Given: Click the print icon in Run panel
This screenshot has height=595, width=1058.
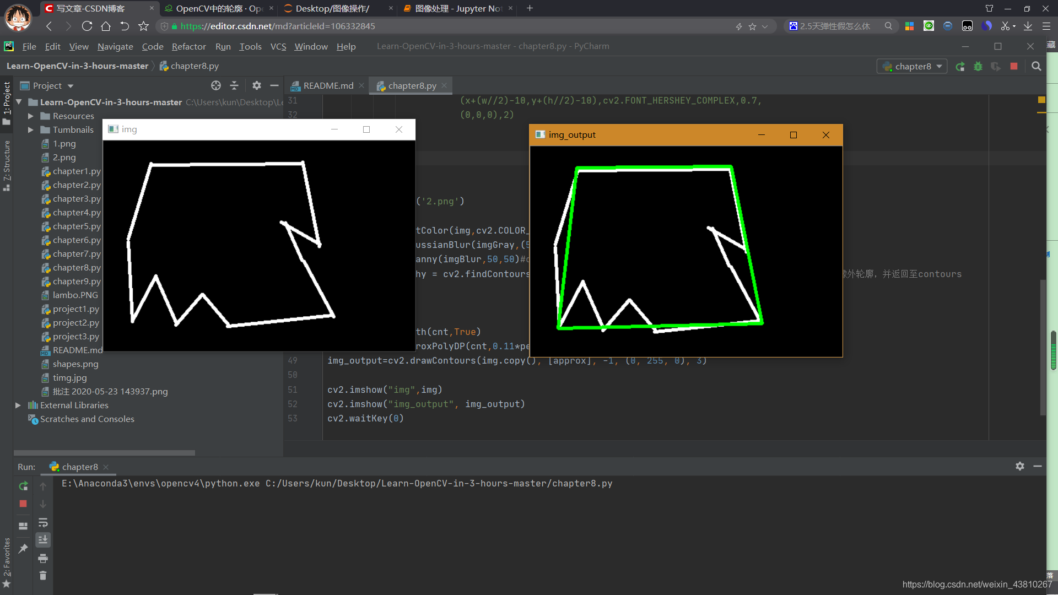Looking at the screenshot, I should (43, 559).
